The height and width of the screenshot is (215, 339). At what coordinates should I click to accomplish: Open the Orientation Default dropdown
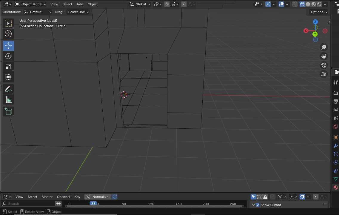(x=37, y=12)
